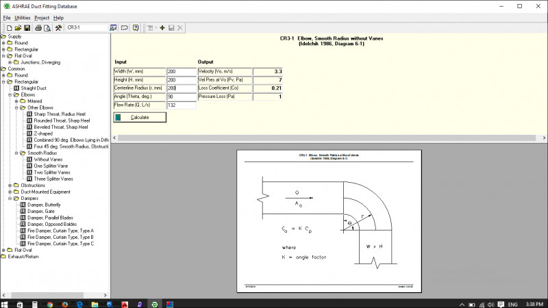Expand the Supply Rectangular folder
Image resolution: width=548 pixels, height=308 pixels.
3,49
